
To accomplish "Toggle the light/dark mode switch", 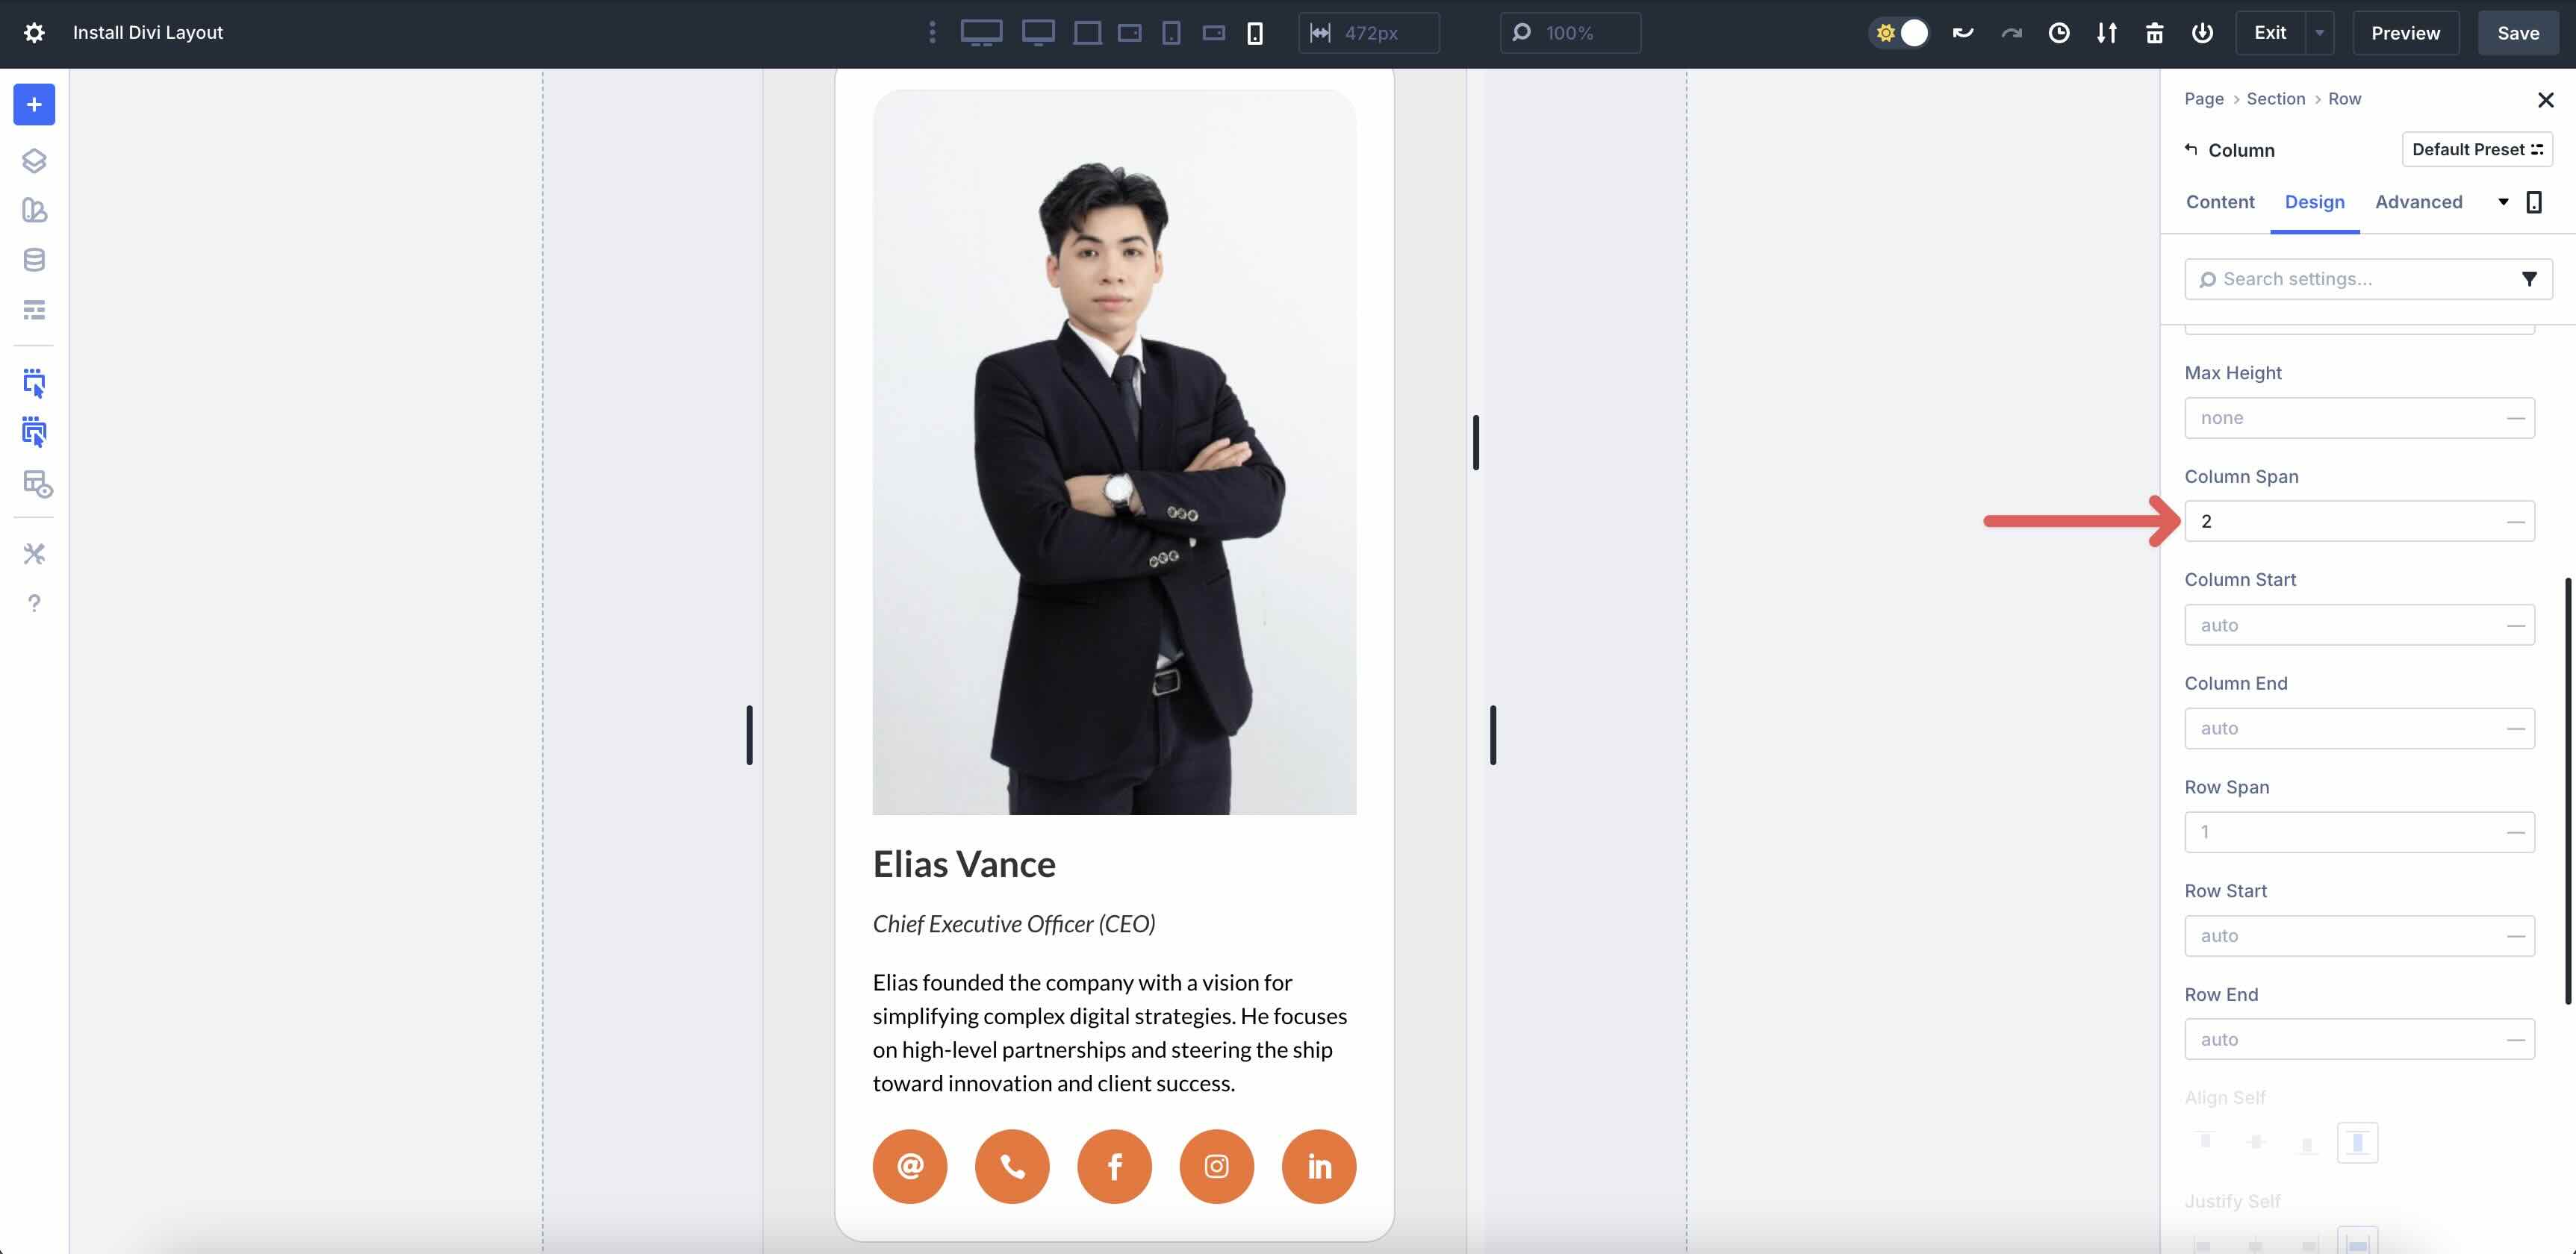I will click(1899, 32).
